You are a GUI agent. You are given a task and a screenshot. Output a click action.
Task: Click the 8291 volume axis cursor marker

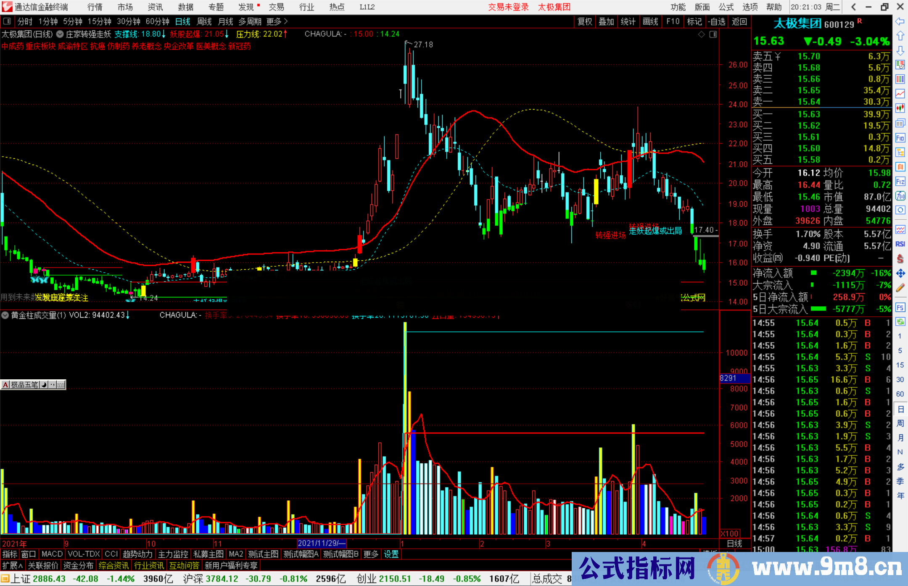[x=735, y=378]
